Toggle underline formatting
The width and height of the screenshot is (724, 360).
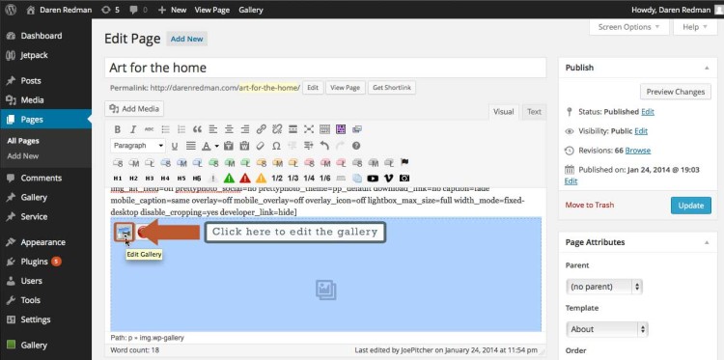point(175,146)
